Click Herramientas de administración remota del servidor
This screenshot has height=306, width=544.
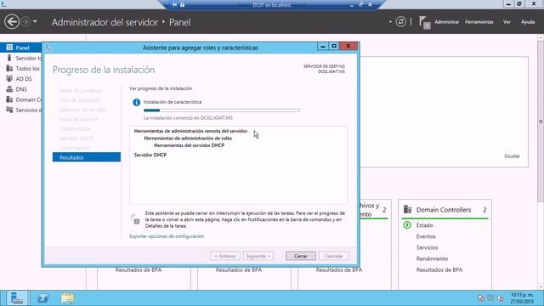pos(190,131)
